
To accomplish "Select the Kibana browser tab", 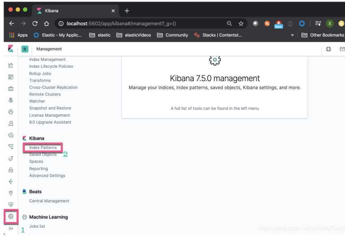I will tap(75, 11).
